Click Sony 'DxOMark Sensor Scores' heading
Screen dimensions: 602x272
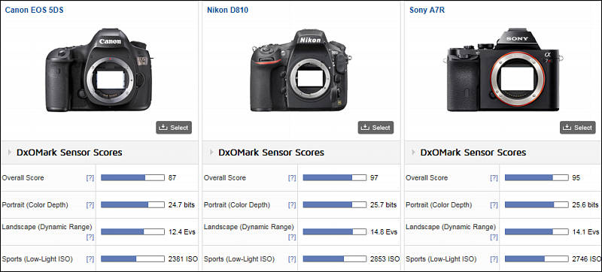coord(473,153)
